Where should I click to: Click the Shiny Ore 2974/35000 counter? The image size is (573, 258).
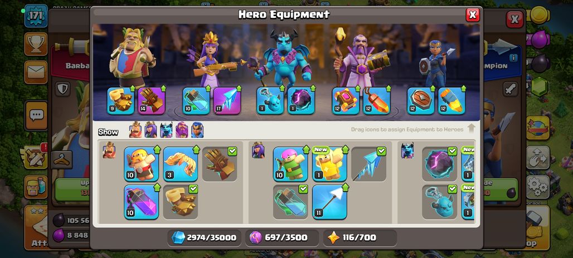click(x=204, y=238)
